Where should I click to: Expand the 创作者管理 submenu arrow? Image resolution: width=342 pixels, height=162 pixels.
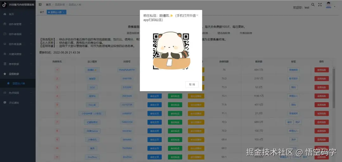point(31,24)
